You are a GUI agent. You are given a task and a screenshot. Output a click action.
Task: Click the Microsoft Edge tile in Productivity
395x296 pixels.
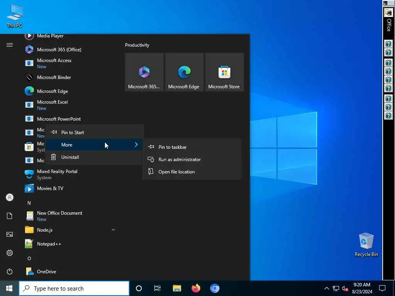point(184,72)
